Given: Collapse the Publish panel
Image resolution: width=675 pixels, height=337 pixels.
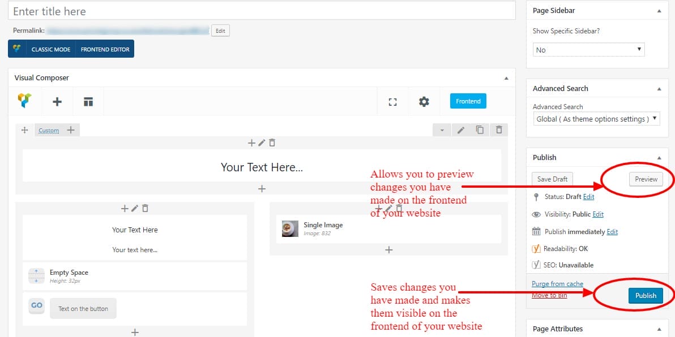Looking at the screenshot, I should click(x=659, y=158).
